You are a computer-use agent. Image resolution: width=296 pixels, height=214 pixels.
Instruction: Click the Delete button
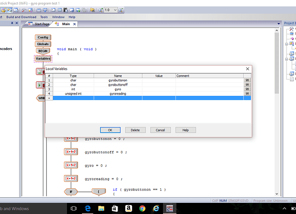[136, 130]
